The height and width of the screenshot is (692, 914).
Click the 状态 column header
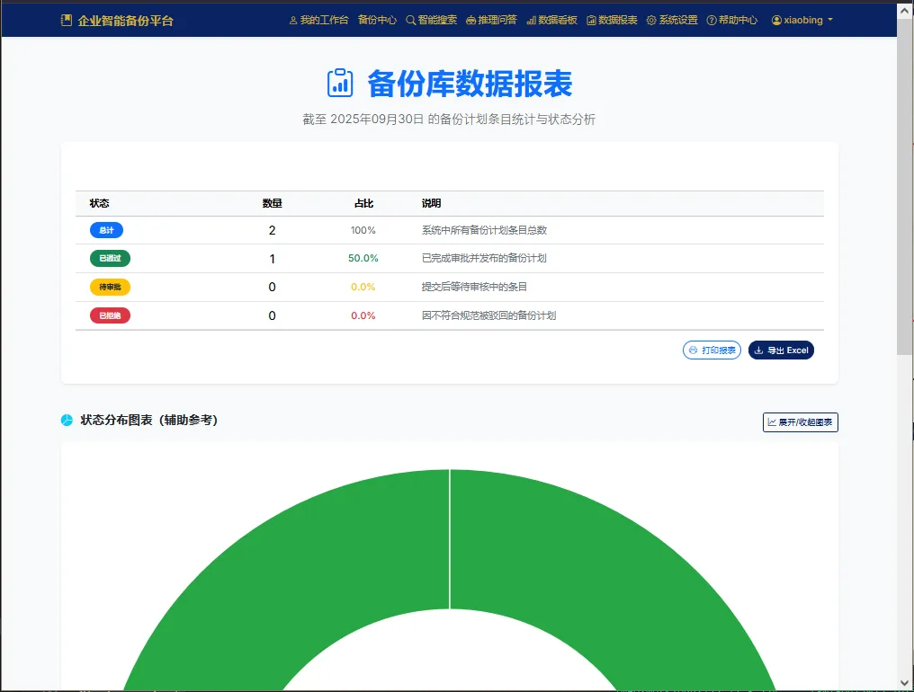pos(99,203)
